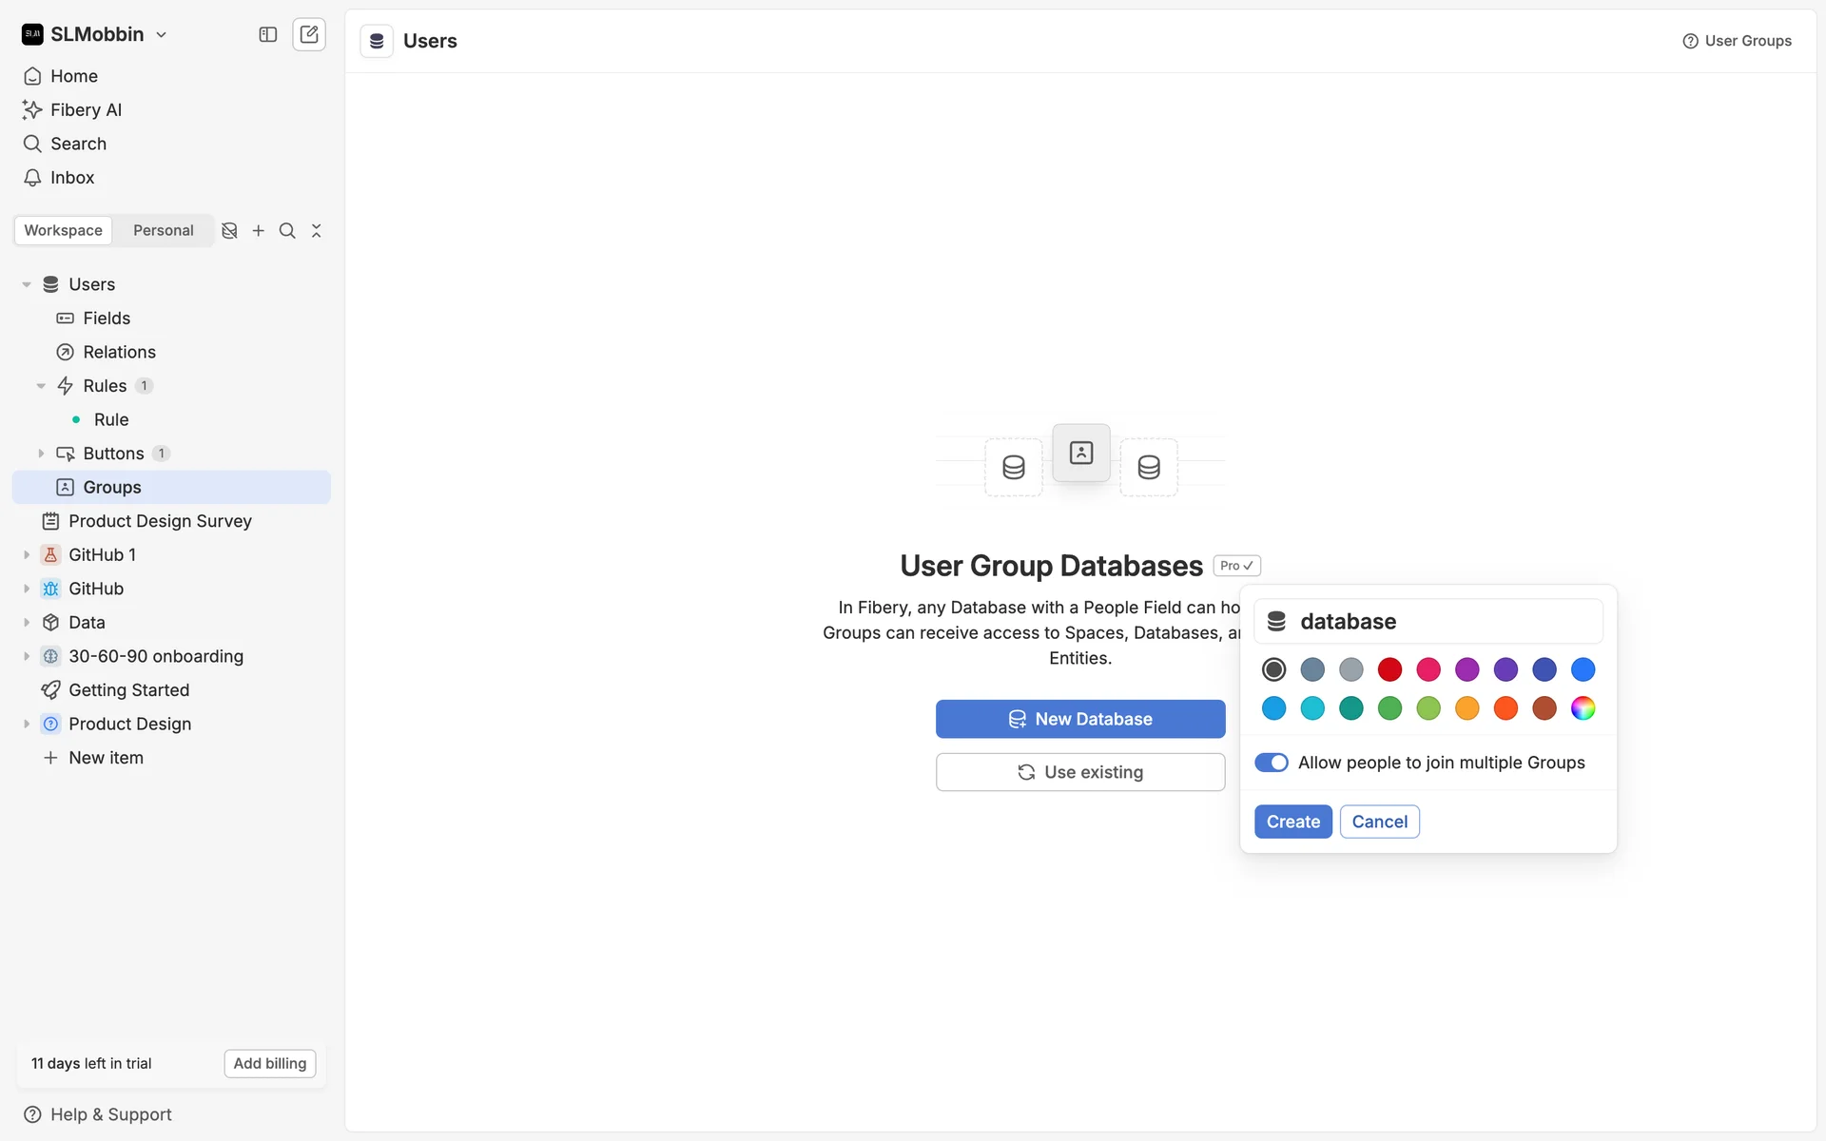
Task: Click the sidebar search magnifier icon
Action: 287,231
